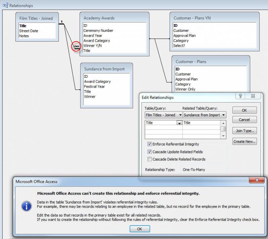
Task: Select the Title field in Film Titles - Joined
Action: point(23,26)
